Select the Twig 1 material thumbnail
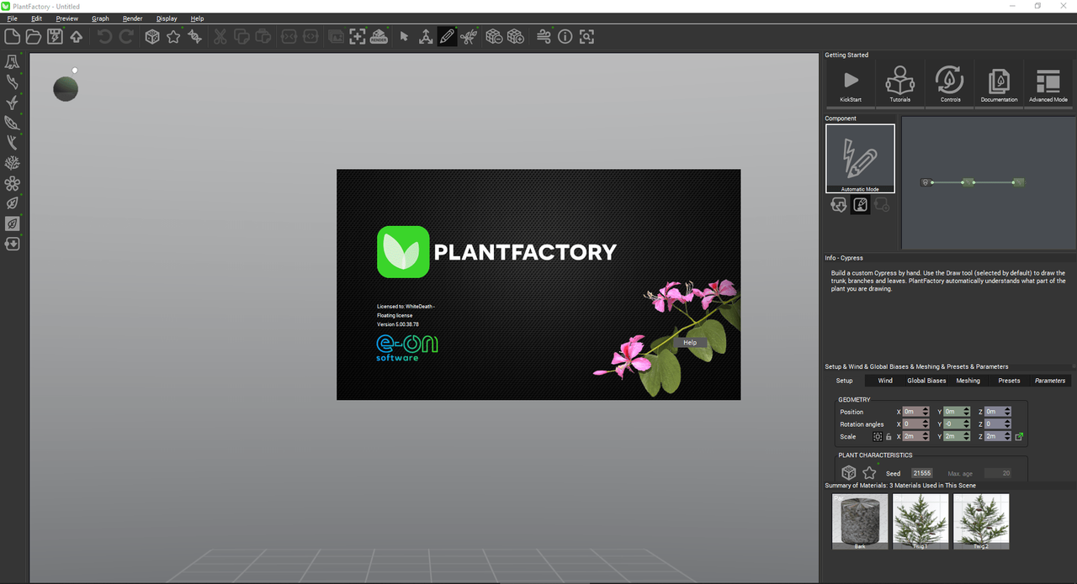 (920, 522)
